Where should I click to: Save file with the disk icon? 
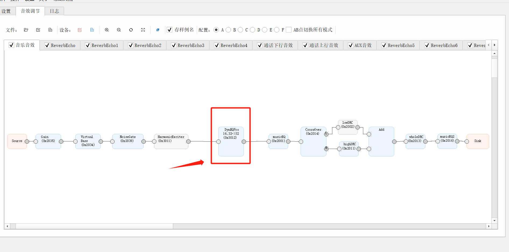click(50, 30)
